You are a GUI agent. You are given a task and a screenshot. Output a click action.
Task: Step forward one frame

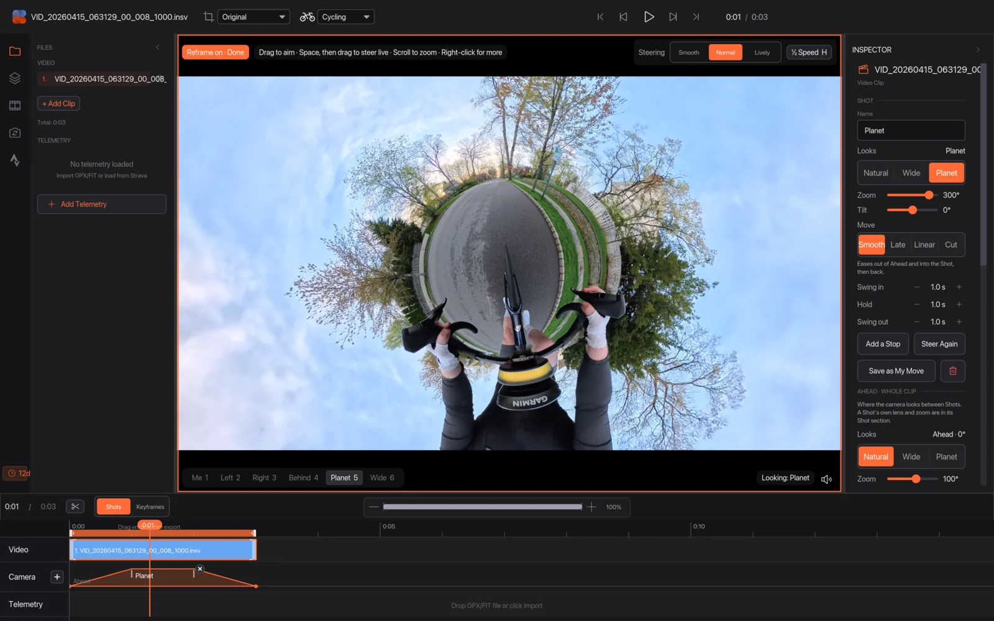click(x=673, y=17)
